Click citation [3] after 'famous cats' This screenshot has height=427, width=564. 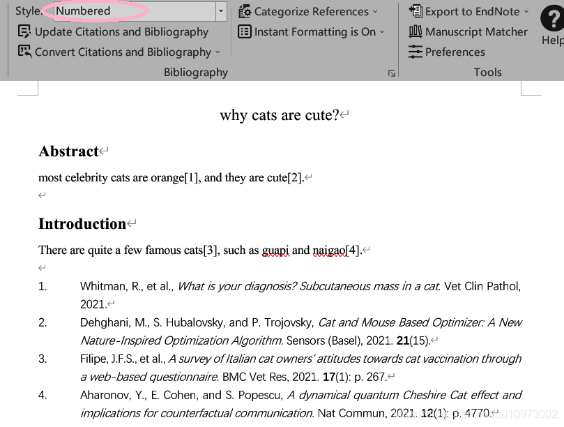(211, 250)
